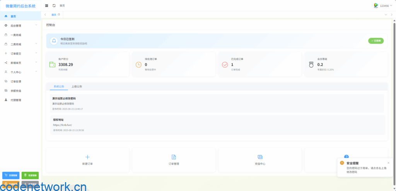Viewport: 396px width, 191px height.
Task: Select 余额充值 in the sidebar
Action: tap(16, 91)
